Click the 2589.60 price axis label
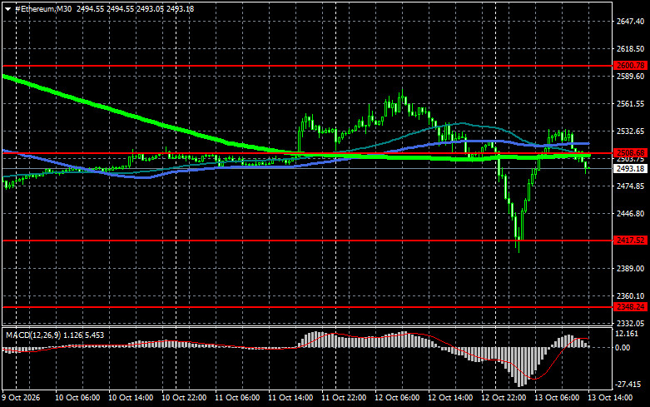650x407 pixels. 631,77
